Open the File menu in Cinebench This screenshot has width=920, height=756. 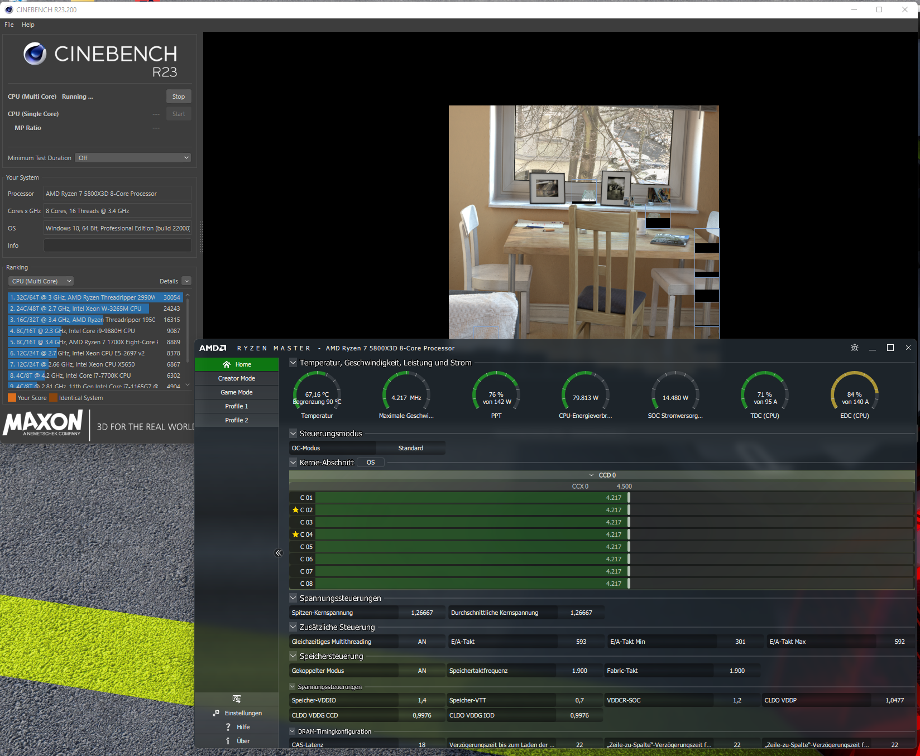(9, 25)
